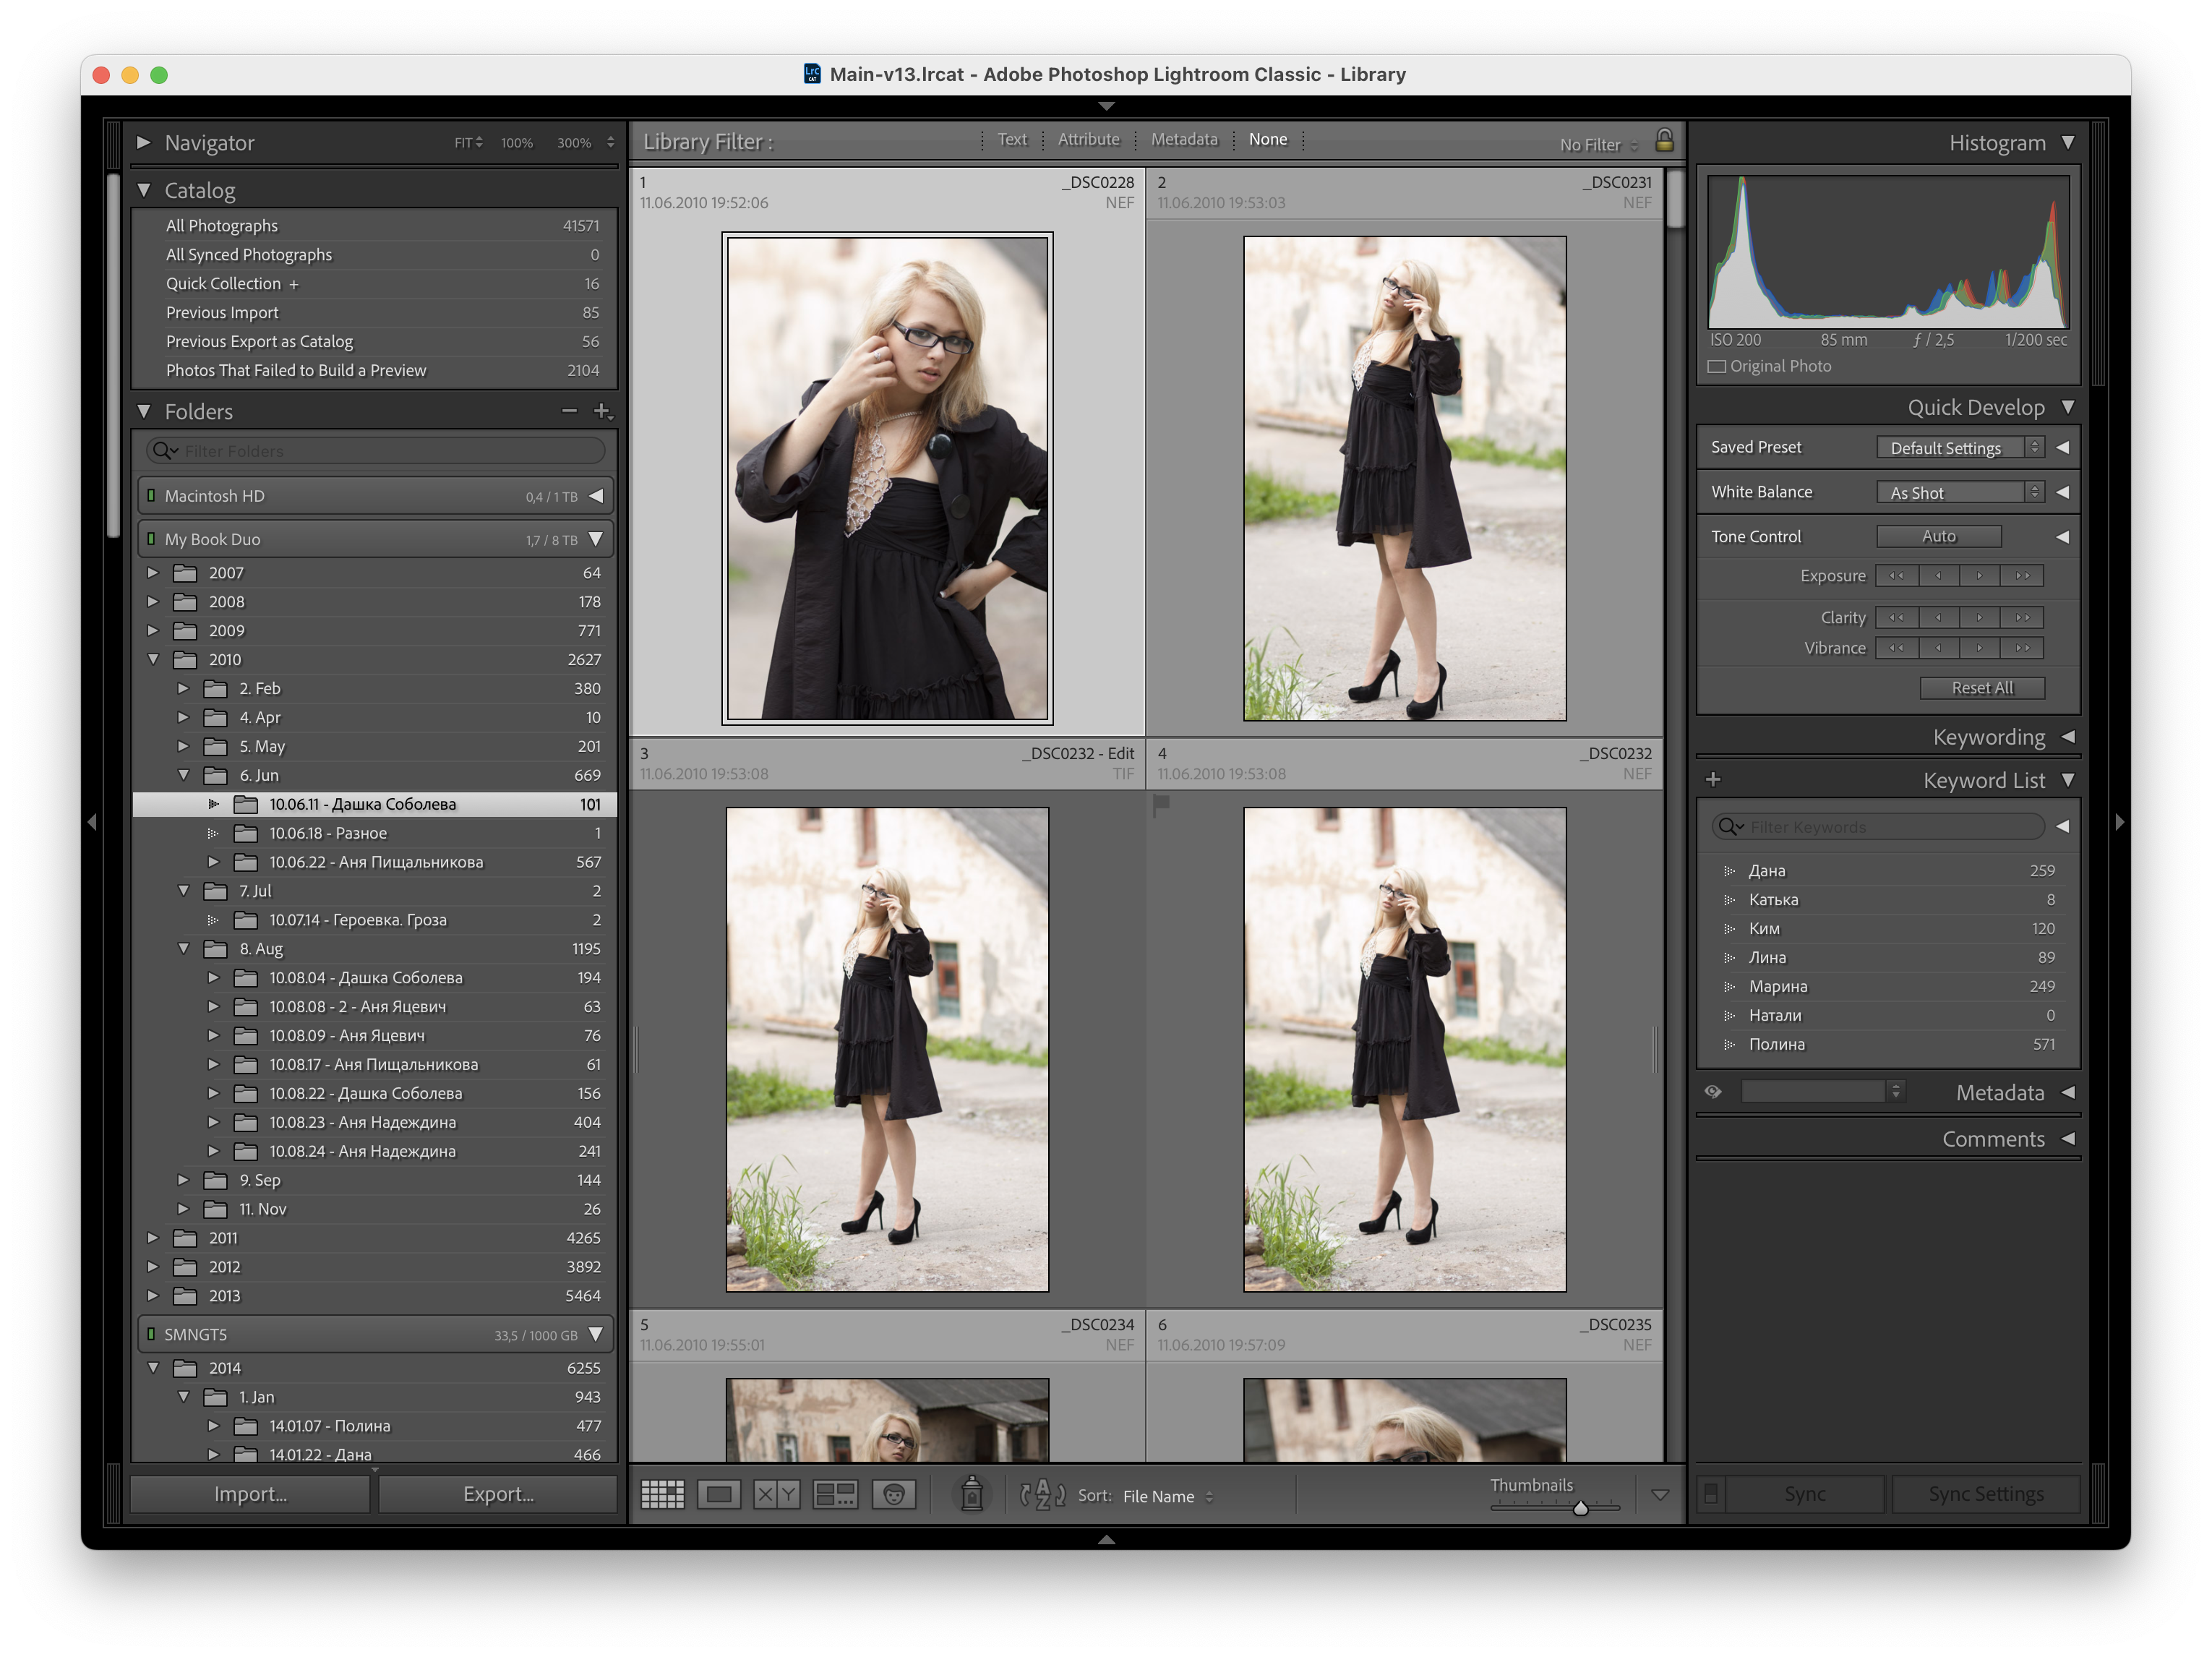Click the Reset All button
This screenshot has height=1657, width=2212.
pos(1982,688)
